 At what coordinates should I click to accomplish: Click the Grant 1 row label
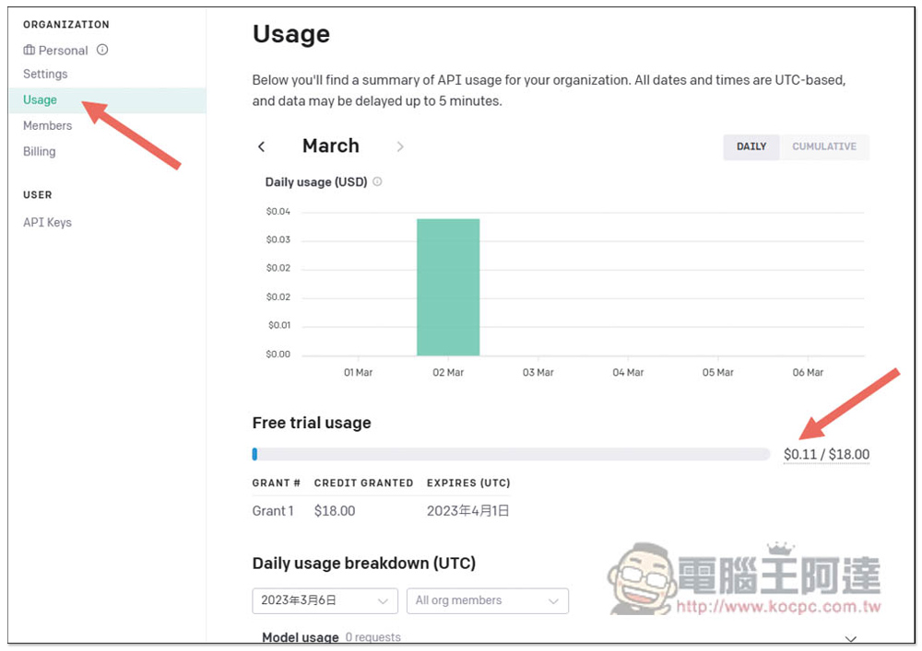[x=273, y=511]
